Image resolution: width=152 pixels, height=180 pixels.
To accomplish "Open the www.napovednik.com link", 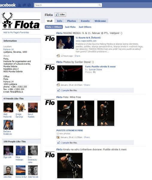I will point(86,41).
